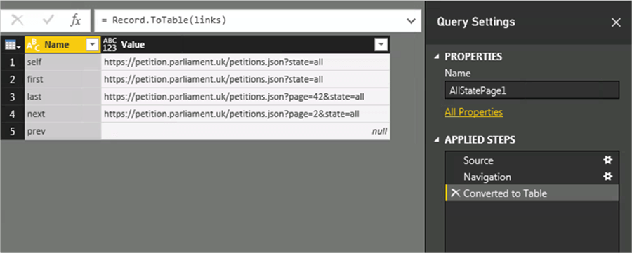Viewport: 632px width, 253px height.
Task: Open the Value column filter dropdown
Action: [381, 45]
